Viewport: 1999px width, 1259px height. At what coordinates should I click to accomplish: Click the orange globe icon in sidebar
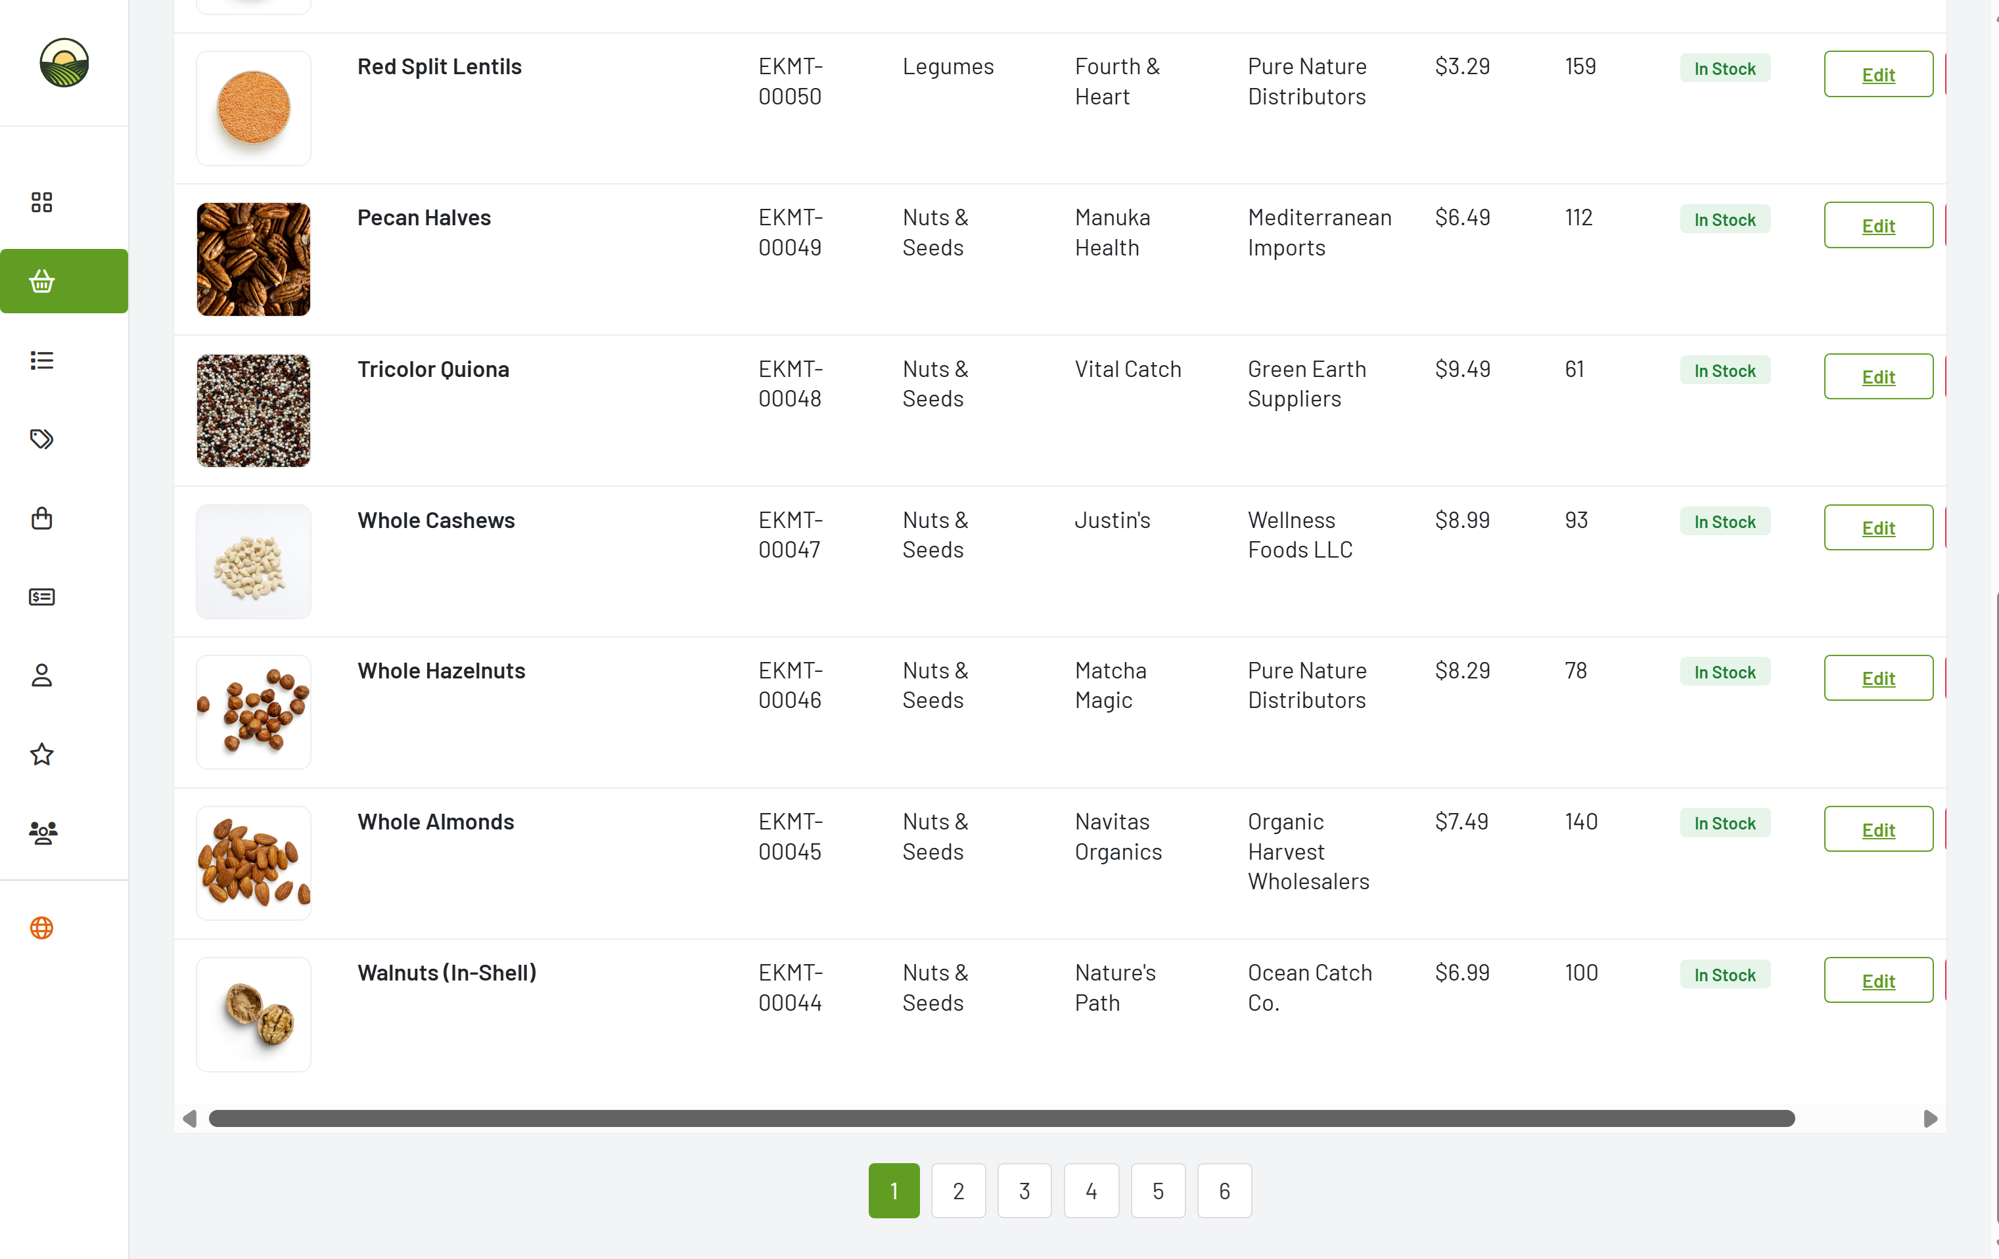tap(41, 928)
